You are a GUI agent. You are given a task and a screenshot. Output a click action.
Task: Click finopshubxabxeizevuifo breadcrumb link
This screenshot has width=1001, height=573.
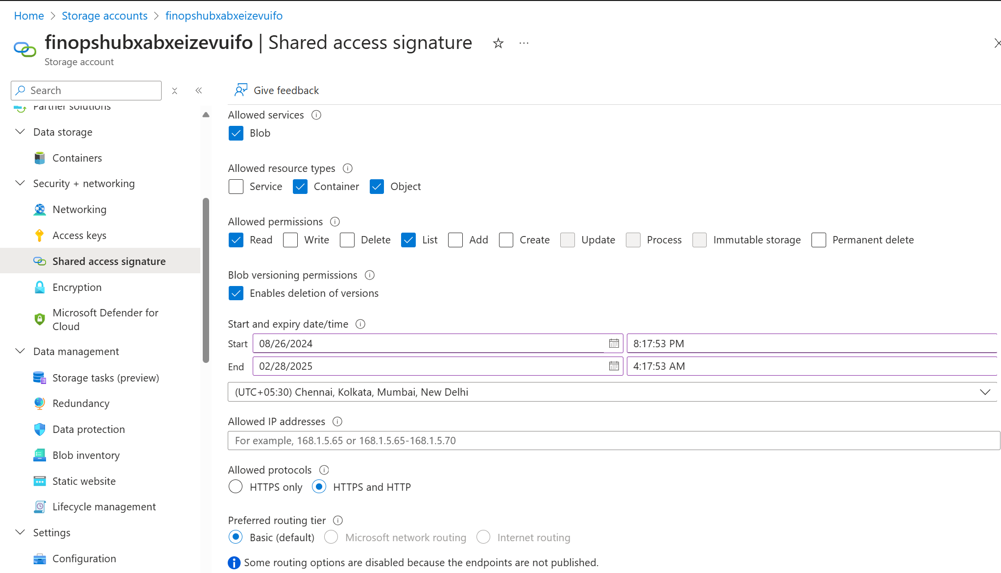[224, 16]
